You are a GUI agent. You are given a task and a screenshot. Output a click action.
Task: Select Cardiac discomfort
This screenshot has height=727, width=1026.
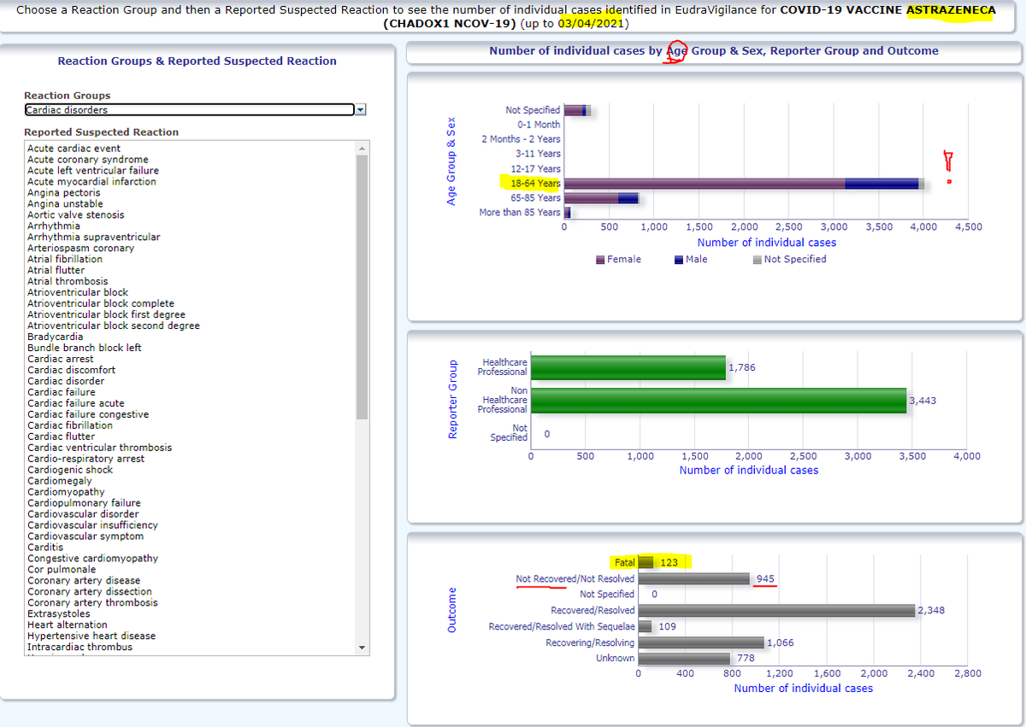click(71, 371)
